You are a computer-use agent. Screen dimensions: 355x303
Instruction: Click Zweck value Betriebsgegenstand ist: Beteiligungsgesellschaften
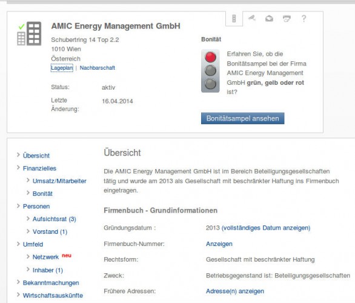tap(278, 276)
